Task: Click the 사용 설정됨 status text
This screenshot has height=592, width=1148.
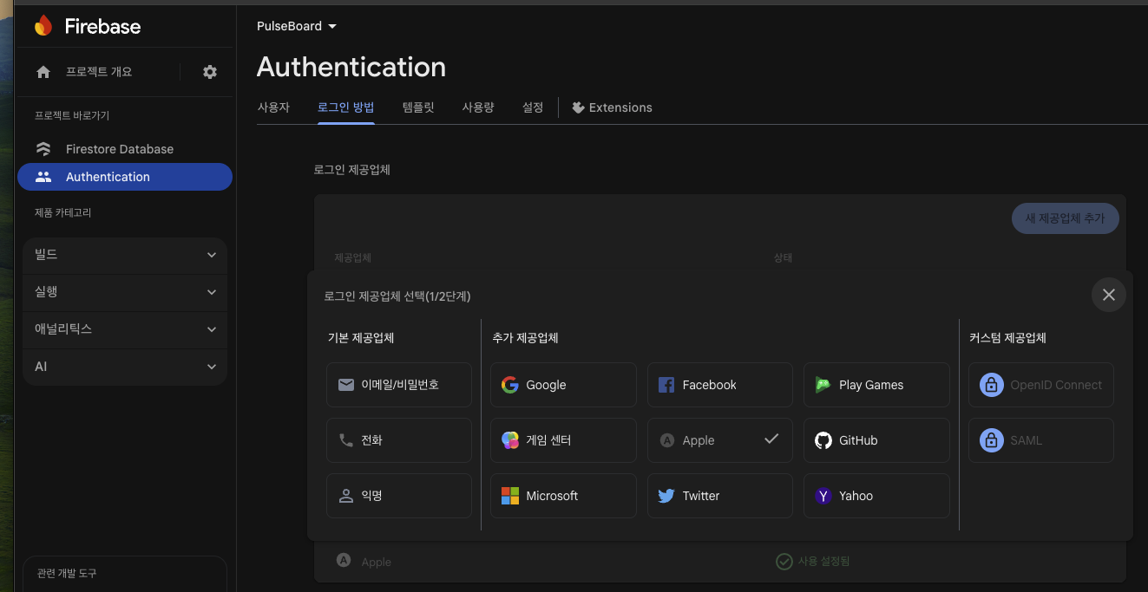Action: click(823, 562)
